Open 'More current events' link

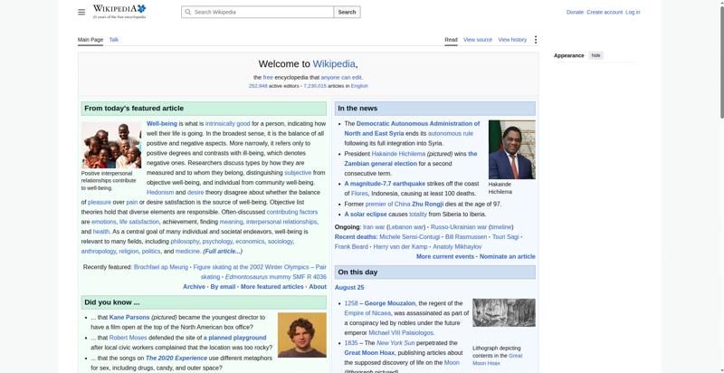(x=445, y=257)
